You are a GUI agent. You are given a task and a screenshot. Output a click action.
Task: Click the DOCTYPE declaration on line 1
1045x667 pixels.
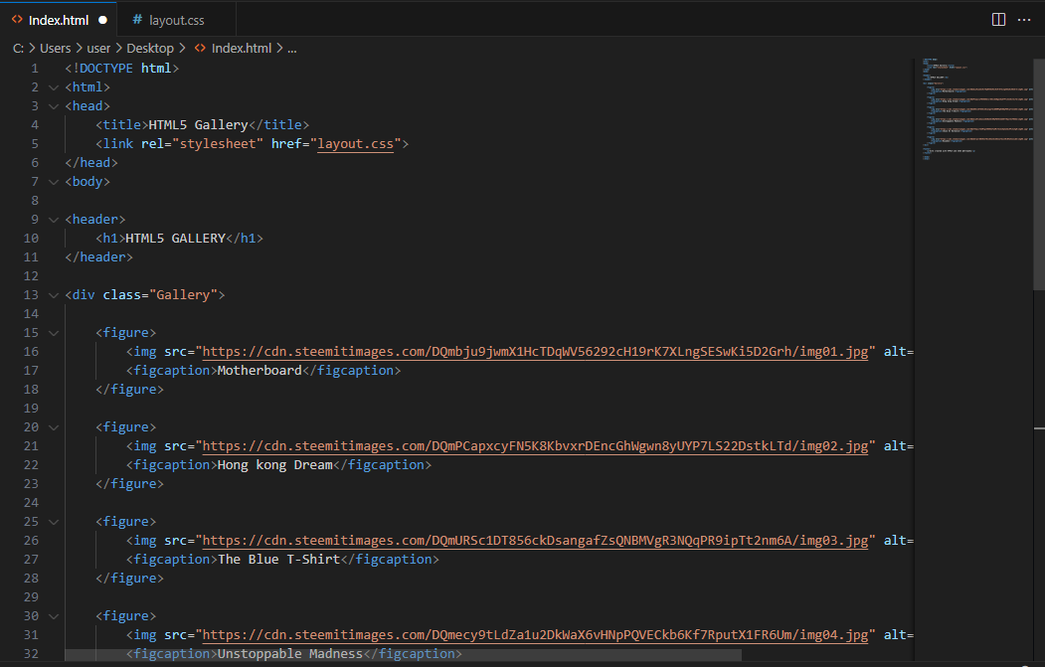point(122,68)
